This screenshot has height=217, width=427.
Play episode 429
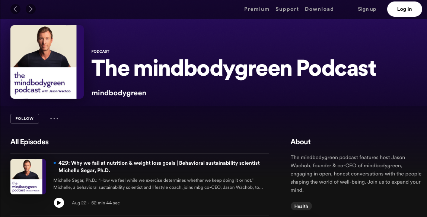59,203
